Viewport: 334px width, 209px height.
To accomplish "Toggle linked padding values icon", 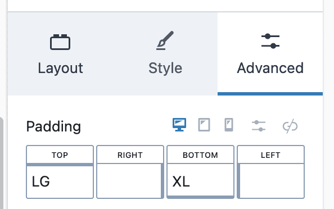I will click(290, 126).
